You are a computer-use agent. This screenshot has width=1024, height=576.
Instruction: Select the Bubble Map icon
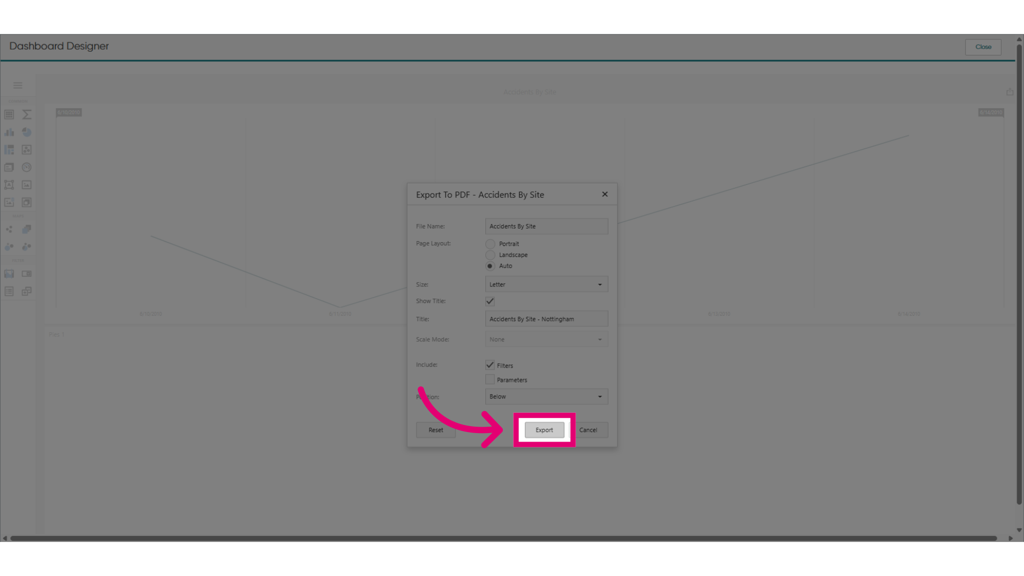click(9, 247)
